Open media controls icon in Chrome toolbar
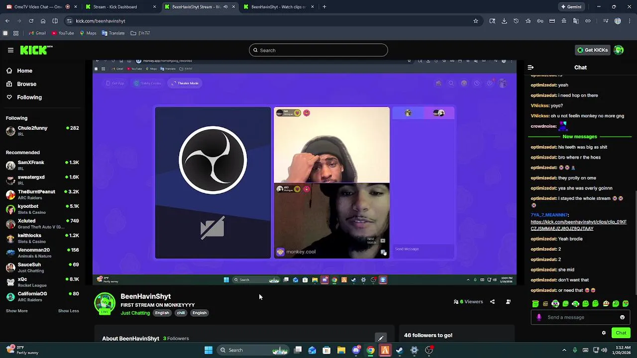Viewport: 637px width, 358px height. [x=606, y=21]
